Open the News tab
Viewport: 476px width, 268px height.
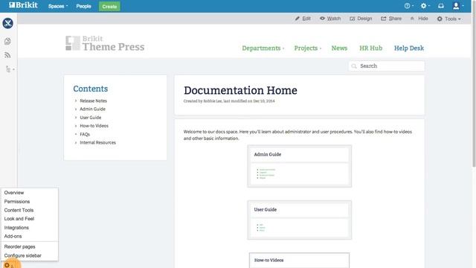(339, 48)
